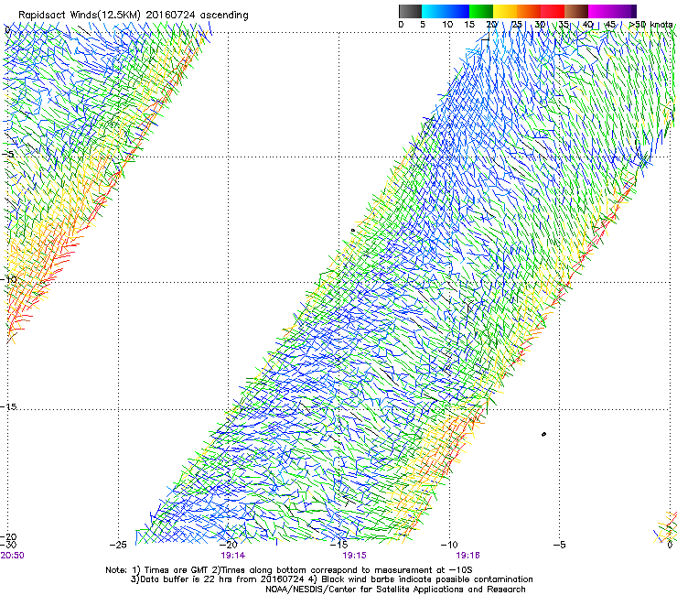Click the '-25' longitude axis label
This screenshot has height=595, width=677.
[x=118, y=545]
